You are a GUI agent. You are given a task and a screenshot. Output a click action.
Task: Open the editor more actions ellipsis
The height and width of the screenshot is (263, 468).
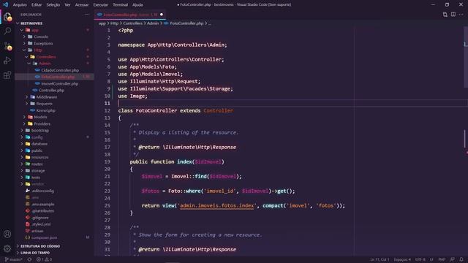point(461,15)
